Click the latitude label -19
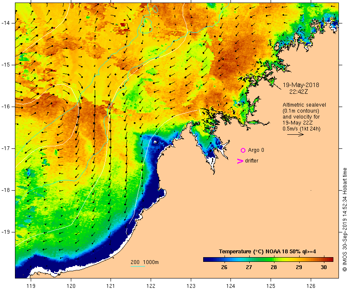This screenshot has height=290, width=350. [6, 232]
